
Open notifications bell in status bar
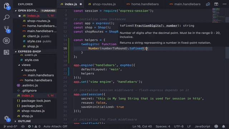[x=224, y=126]
